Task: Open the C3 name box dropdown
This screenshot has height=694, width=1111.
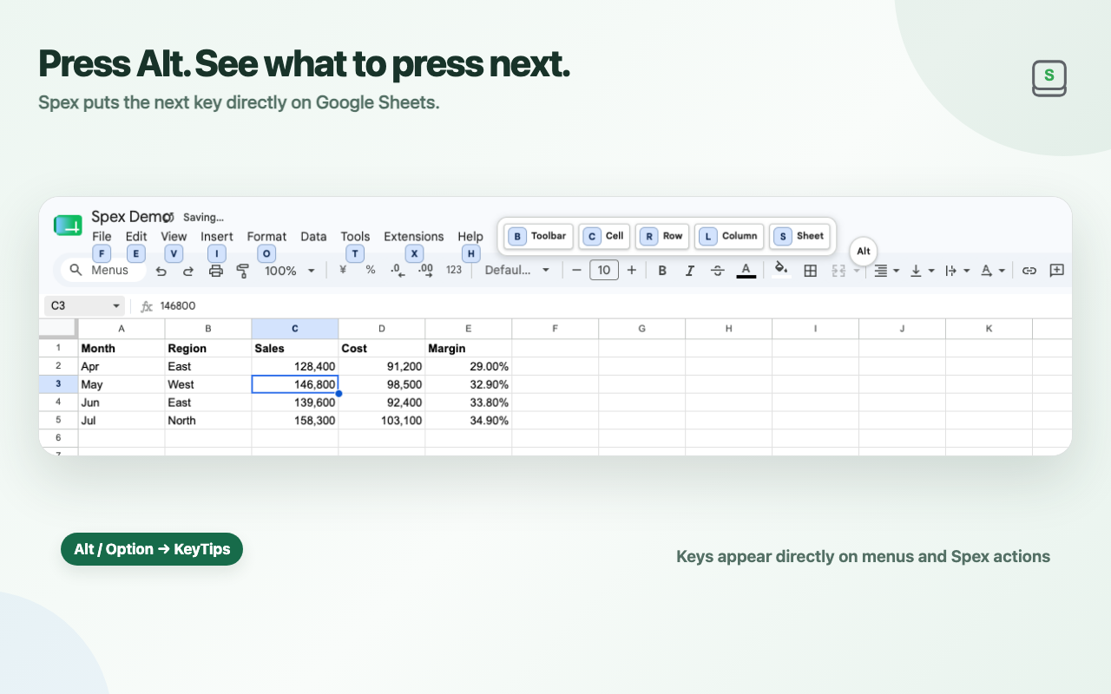Action: pos(117,306)
